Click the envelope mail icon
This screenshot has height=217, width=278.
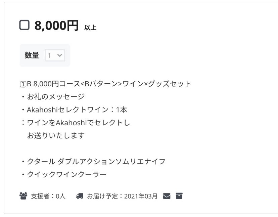coord(167,196)
